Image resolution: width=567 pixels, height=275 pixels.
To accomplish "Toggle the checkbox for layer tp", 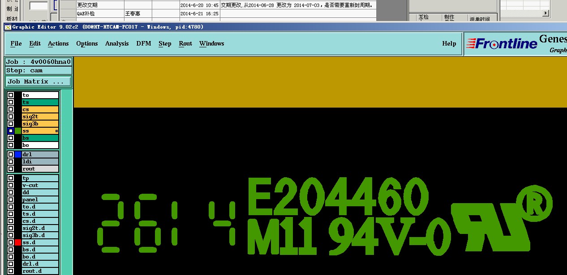I will pos(11,178).
